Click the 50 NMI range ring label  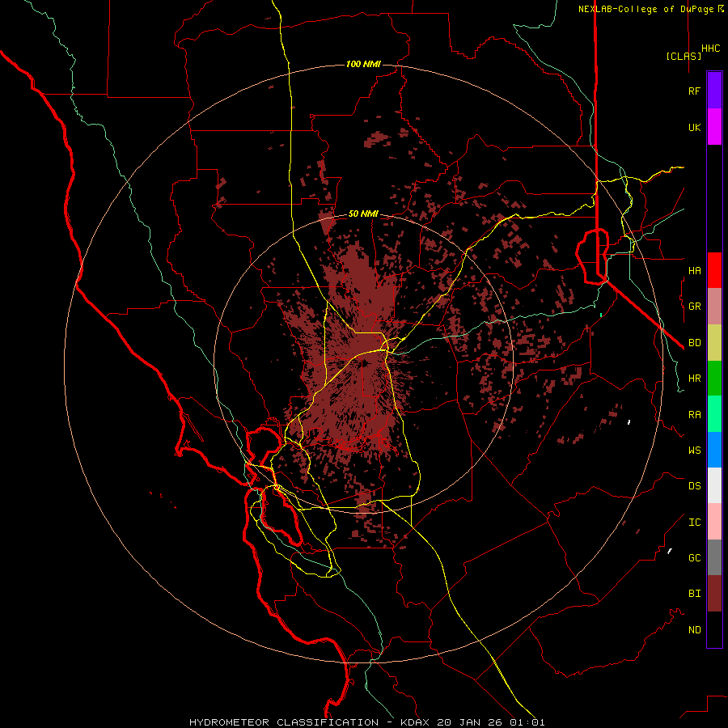coord(363,214)
